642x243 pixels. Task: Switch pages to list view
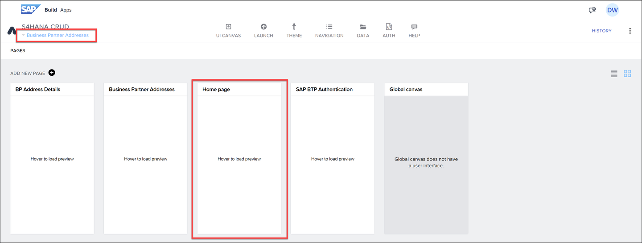coord(614,74)
